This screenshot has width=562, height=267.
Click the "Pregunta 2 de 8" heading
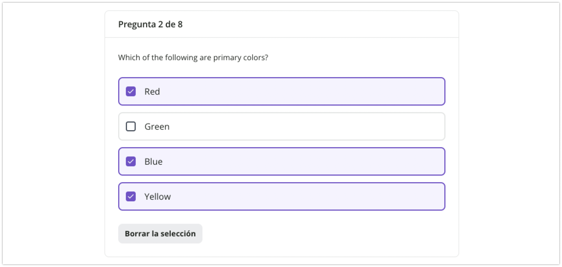pos(150,24)
